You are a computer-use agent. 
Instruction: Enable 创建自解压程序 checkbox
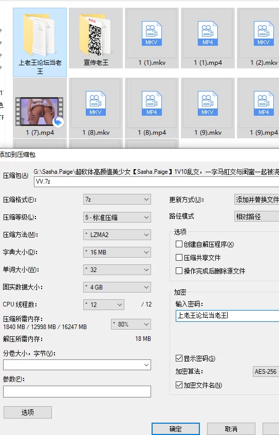tap(179, 244)
